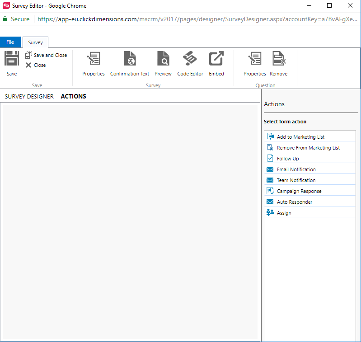
Task: Click the Preview document icon
Action: pyautogui.click(x=163, y=58)
